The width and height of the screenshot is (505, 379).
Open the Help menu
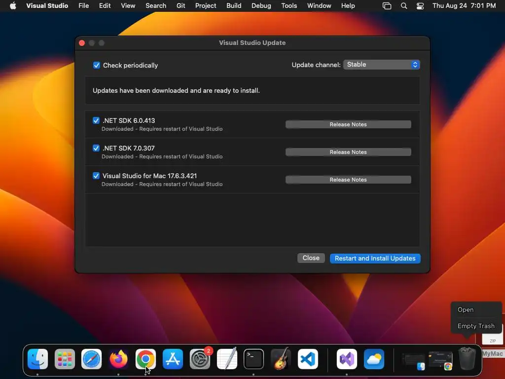(348, 5)
